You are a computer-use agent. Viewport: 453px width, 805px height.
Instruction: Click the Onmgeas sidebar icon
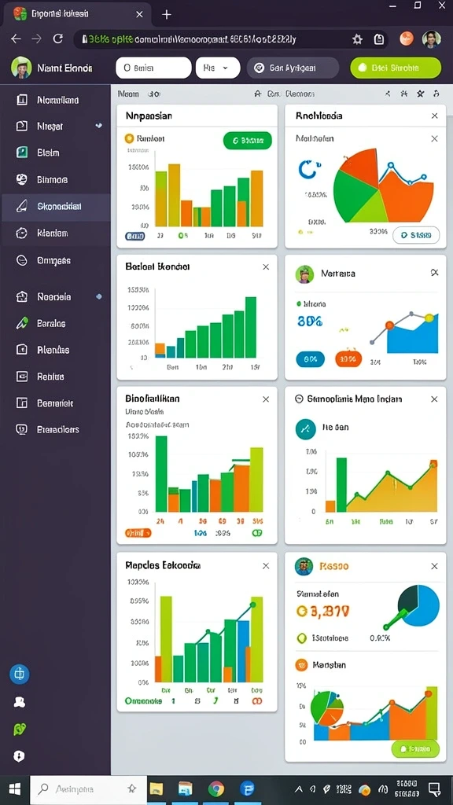pyautogui.click(x=21, y=260)
